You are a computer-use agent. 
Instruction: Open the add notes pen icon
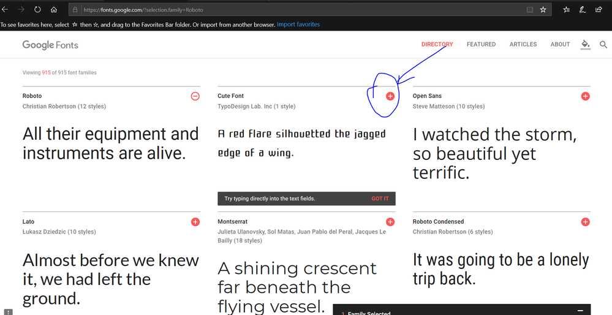[583, 10]
